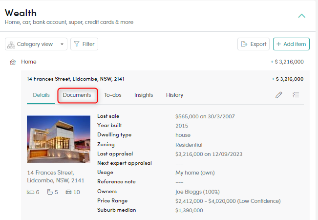Click the Filter funnel icon
The width and height of the screenshot is (318, 220).
77,44
